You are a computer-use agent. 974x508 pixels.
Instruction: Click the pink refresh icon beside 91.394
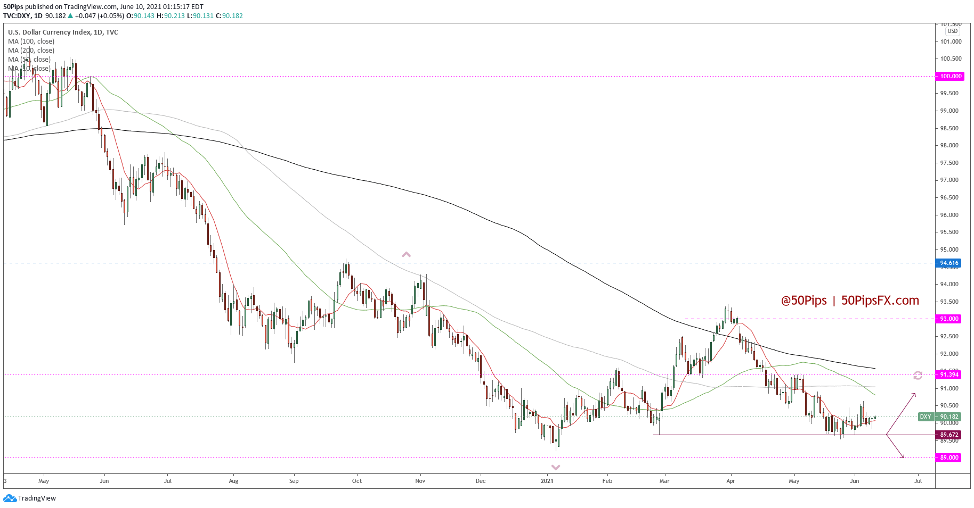tap(918, 375)
